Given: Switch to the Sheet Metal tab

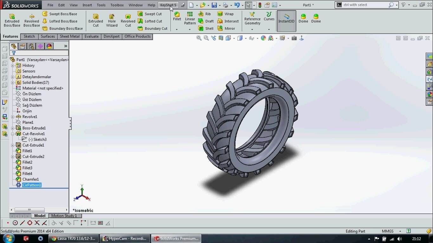Looking at the screenshot, I should (x=70, y=36).
